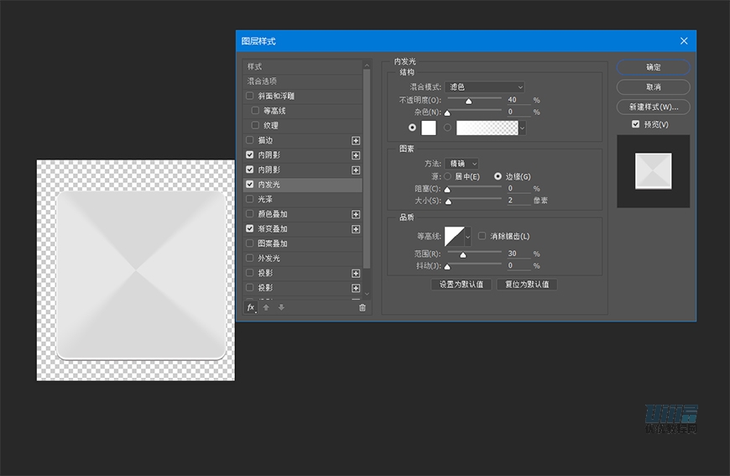Click the plus icon beside 描边
Viewport: 730px width, 476px height.
[356, 141]
